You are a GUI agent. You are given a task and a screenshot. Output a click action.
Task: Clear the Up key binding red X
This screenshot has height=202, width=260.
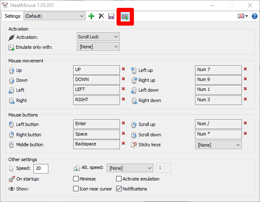click(123, 69)
